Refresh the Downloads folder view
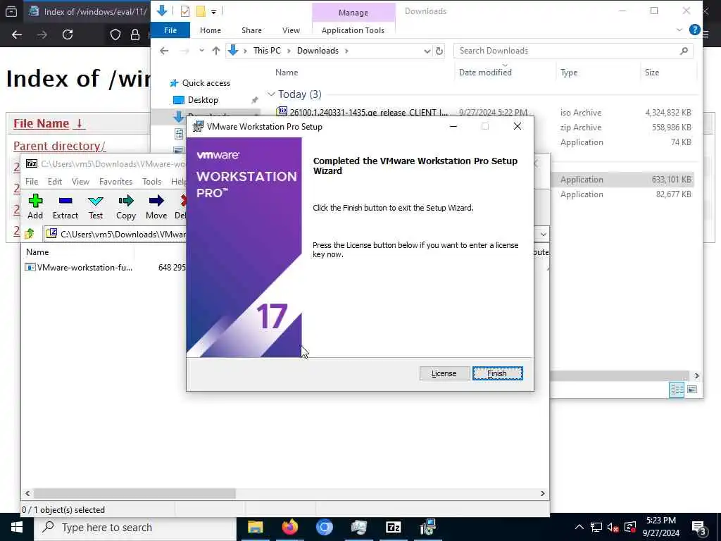This screenshot has width=721, height=541. point(439,51)
